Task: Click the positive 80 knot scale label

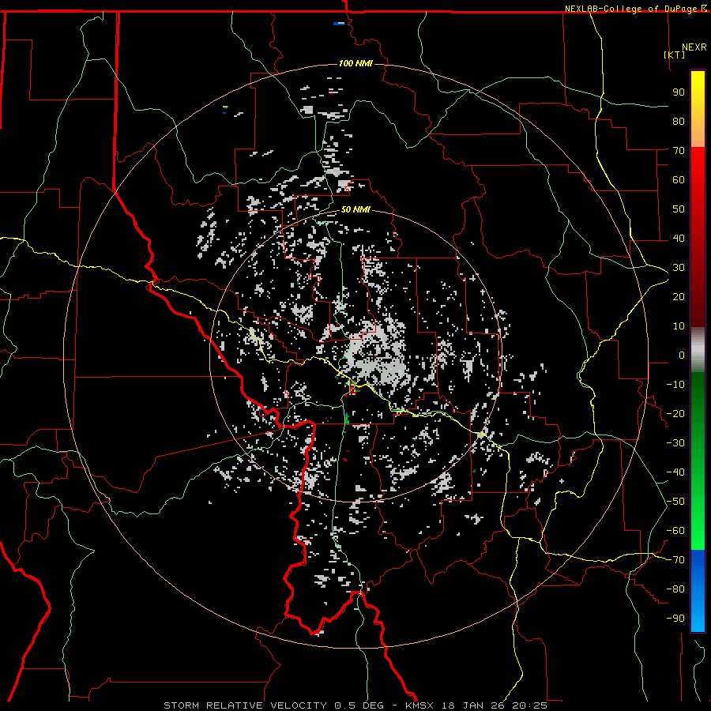Action: click(x=679, y=121)
